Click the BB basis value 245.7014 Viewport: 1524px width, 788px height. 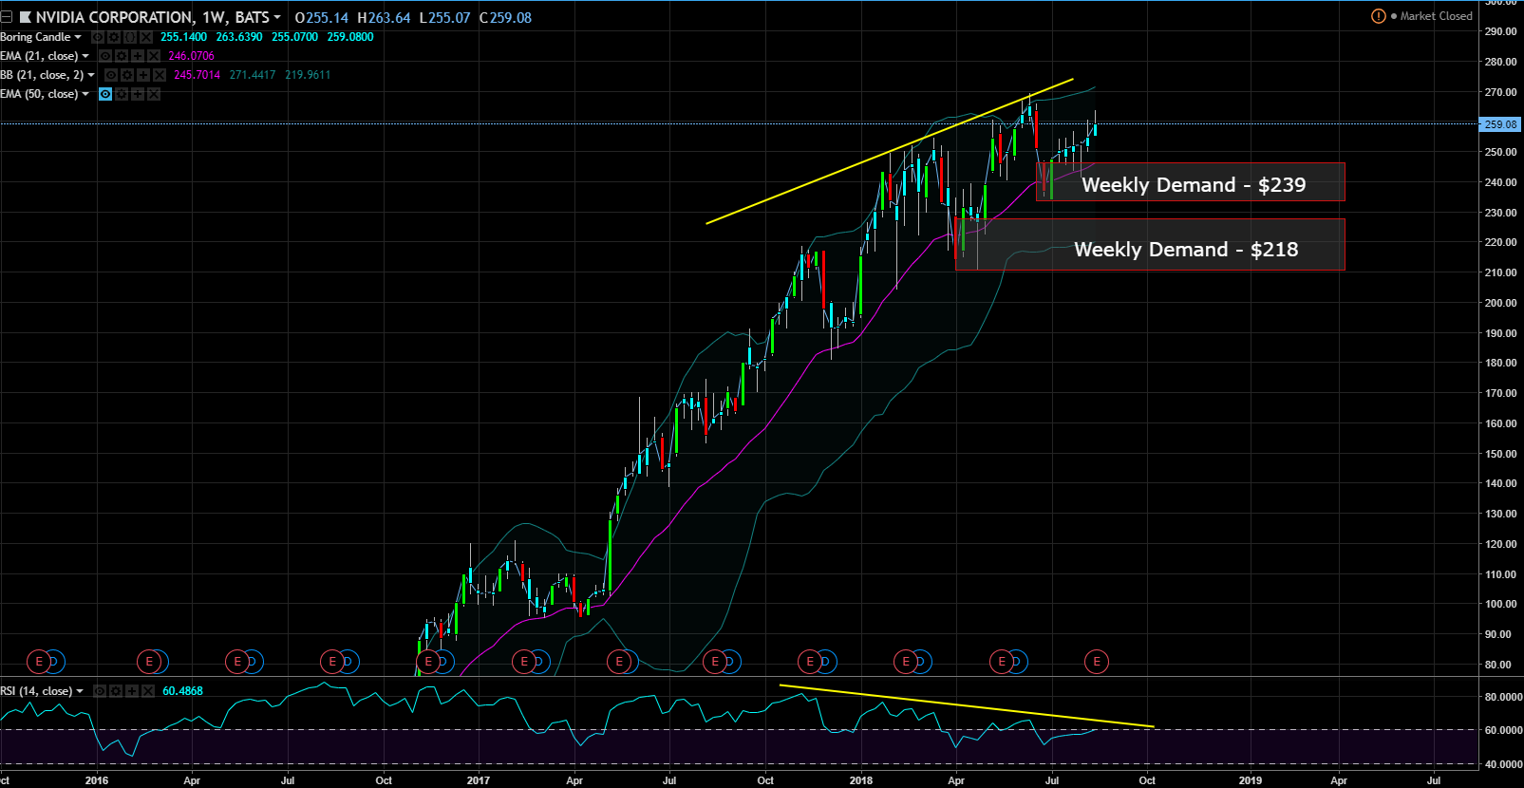click(198, 75)
